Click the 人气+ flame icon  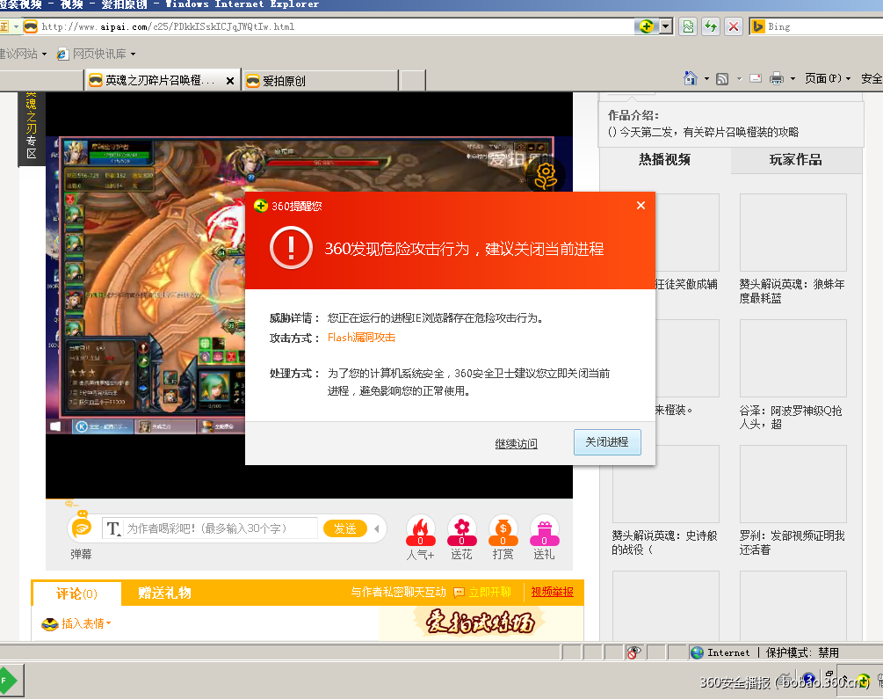tap(420, 528)
